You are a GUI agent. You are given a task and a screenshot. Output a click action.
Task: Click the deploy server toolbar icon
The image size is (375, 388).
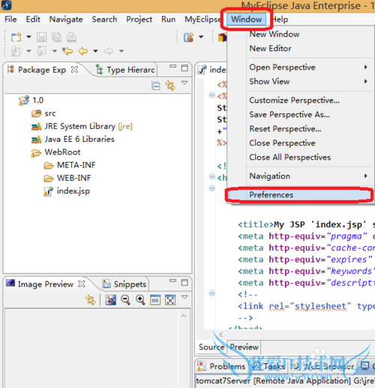[189, 38]
